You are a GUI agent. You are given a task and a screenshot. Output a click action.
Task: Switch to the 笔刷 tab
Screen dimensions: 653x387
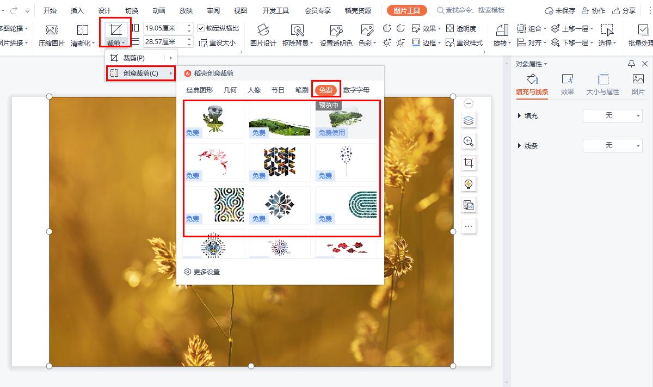tap(302, 90)
